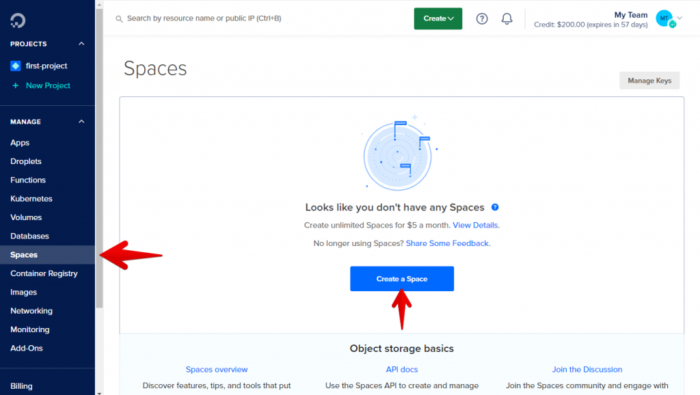Click the first-project project icon
700x395 pixels.
pos(15,66)
